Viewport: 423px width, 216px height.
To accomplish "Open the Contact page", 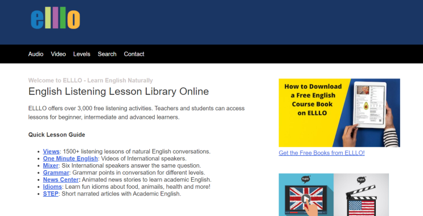I will pos(134,54).
